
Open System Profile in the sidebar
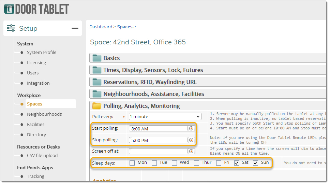42,53
